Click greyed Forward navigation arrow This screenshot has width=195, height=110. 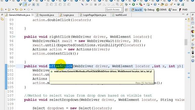28,9
